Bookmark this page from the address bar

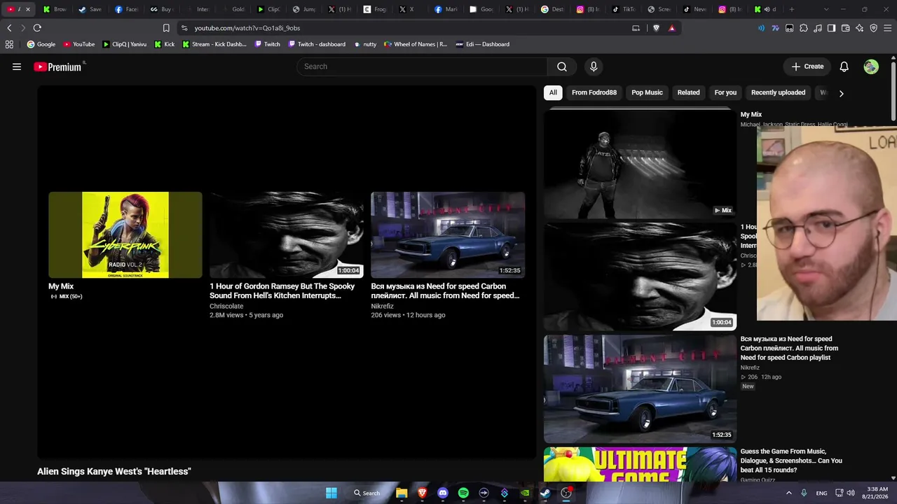(166, 28)
